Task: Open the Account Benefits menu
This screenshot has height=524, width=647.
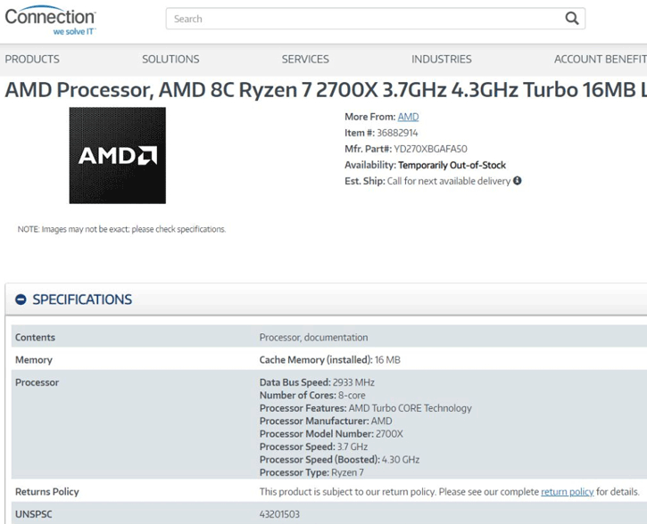Action: pyautogui.click(x=601, y=60)
